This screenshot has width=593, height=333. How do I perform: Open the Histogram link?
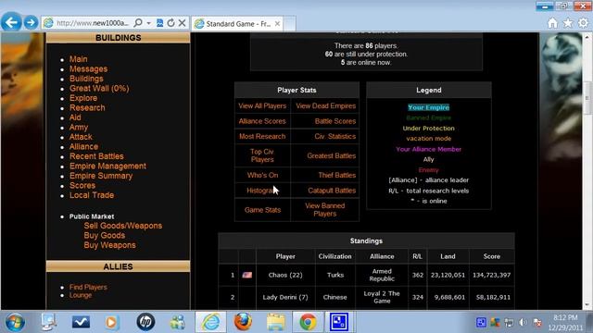(x=262, y=191)
